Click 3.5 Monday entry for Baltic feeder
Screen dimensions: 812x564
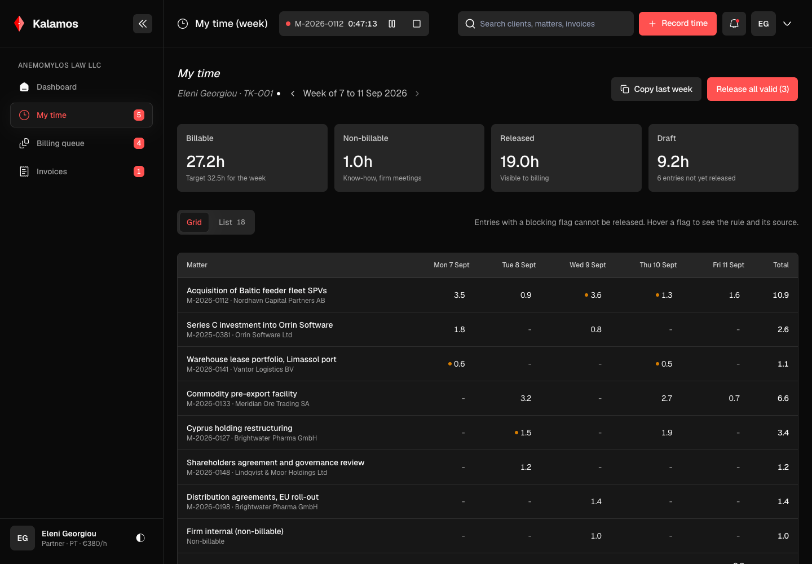pyautogui.click(x=460, y=295)
